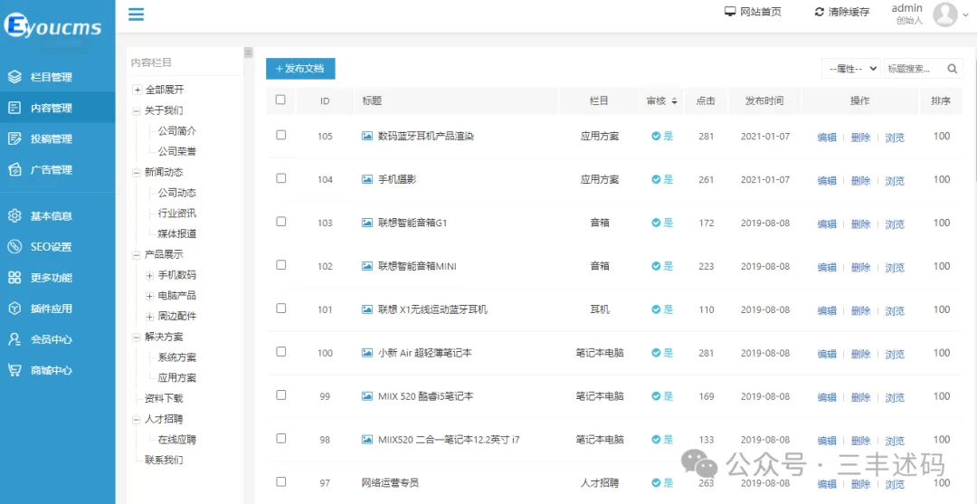Click the small collapse handle beside 内容栏目
The image size is (977, 504).
click(248, 52)
